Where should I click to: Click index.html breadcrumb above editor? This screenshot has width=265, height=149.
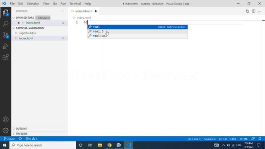tap(84, 18)
